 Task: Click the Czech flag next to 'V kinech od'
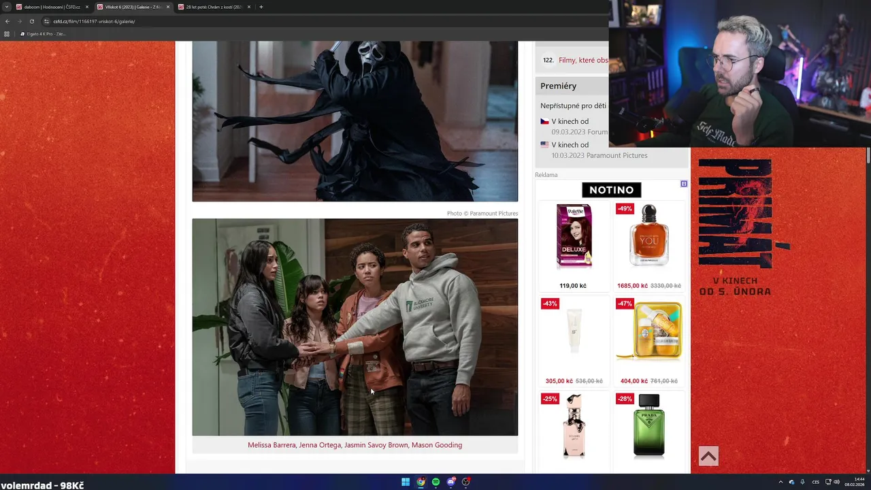point(544,121)
